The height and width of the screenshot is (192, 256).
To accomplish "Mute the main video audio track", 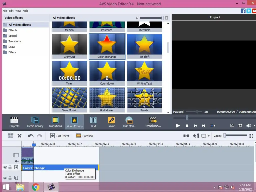I will [17, 161].
